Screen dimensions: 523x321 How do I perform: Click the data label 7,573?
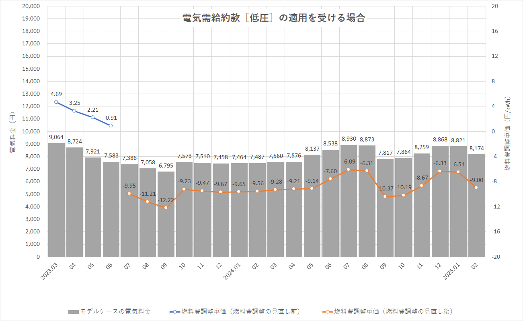coord(184,156)
